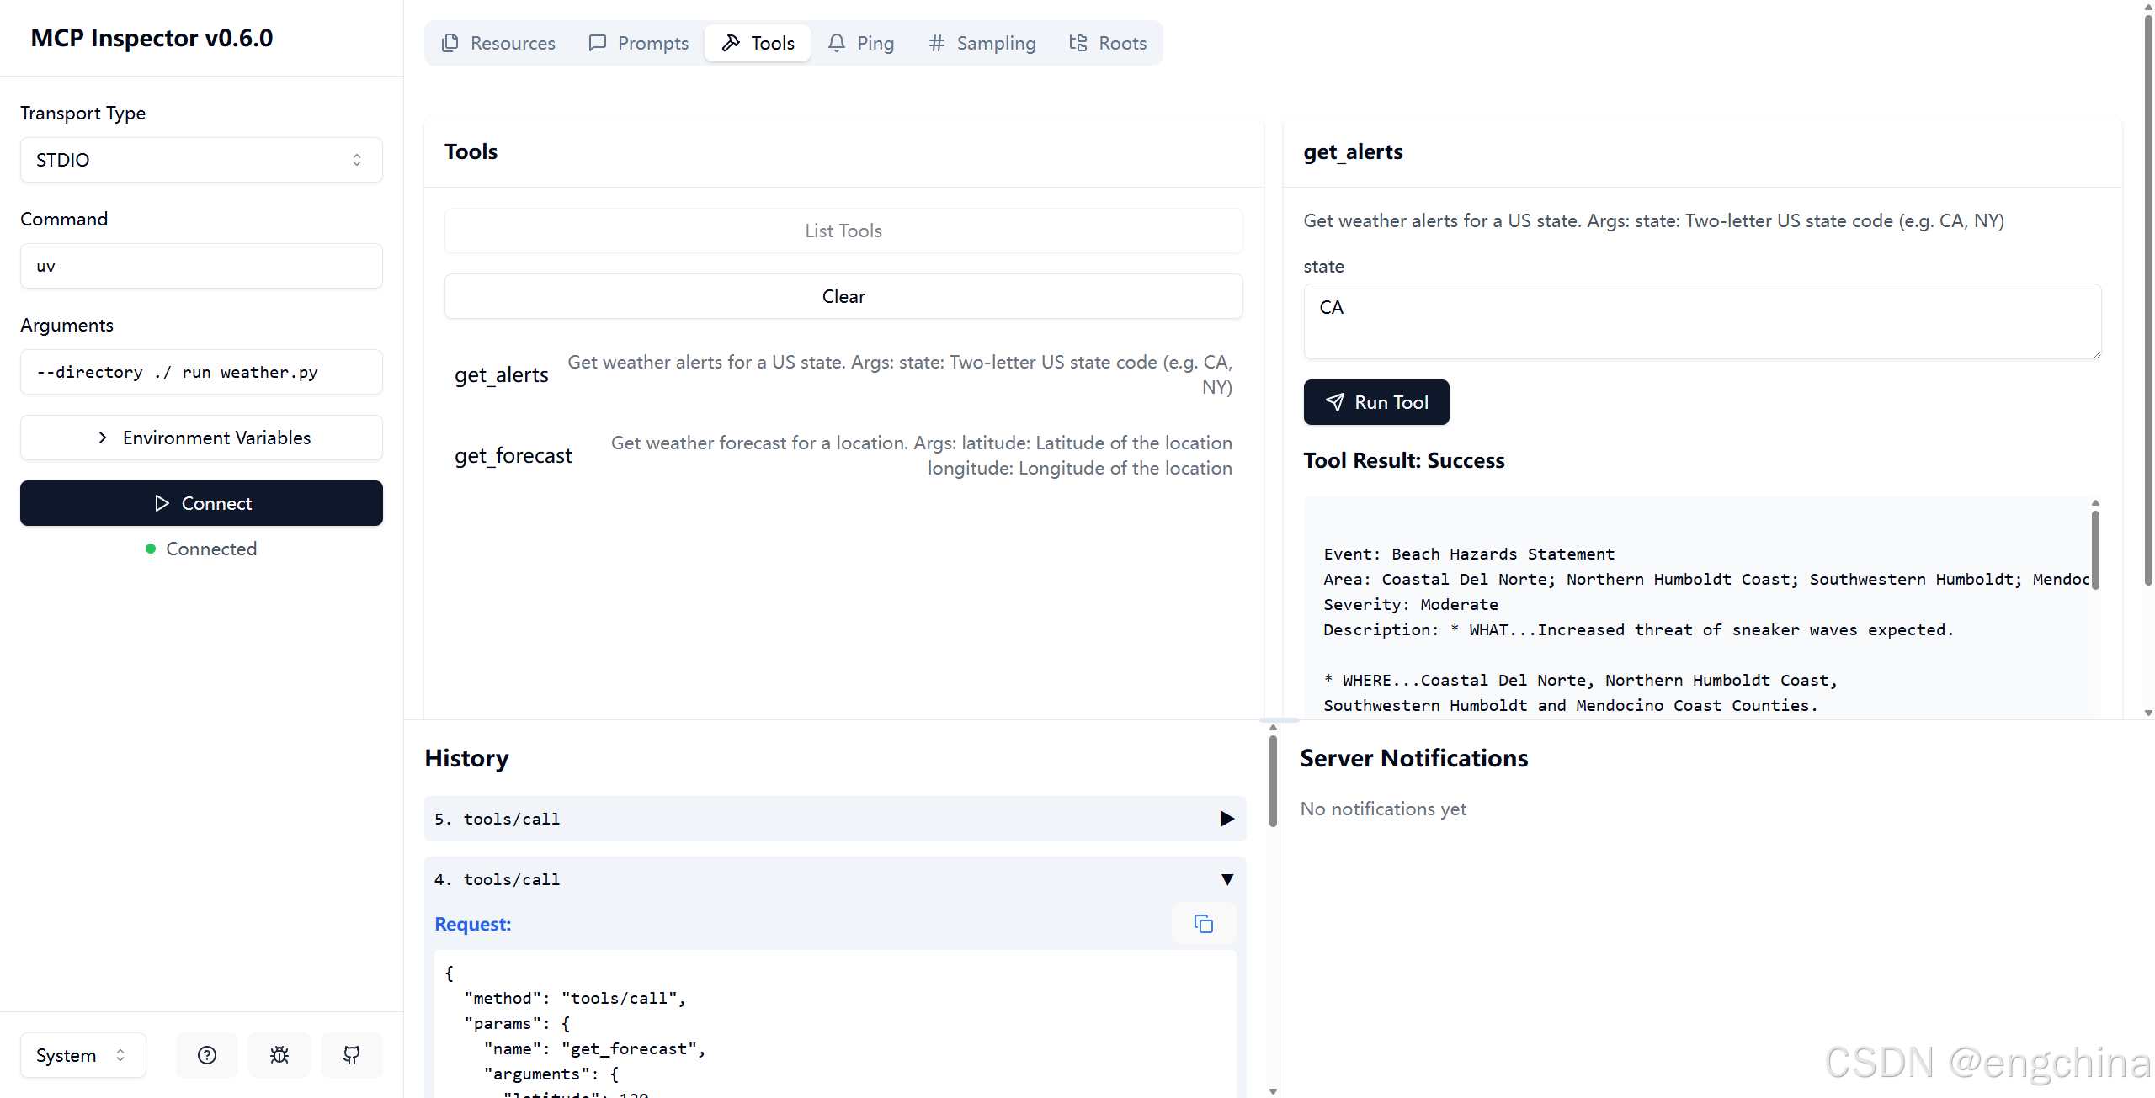Open the Sampling tab
The height and width of the screenshot is (1098, 2155).
tap(982, 43)
